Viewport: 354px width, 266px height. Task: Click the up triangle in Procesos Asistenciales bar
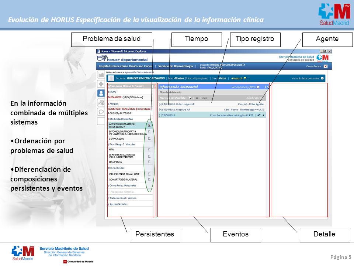point(197,98)
